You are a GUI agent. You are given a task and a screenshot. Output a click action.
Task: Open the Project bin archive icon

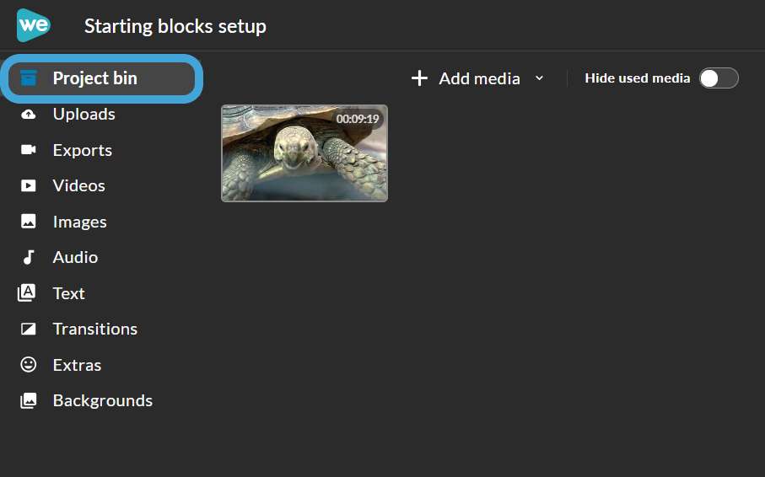tap(29, 78)
